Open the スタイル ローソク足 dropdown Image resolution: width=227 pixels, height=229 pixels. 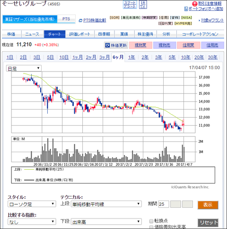click(x=32, y=204)
